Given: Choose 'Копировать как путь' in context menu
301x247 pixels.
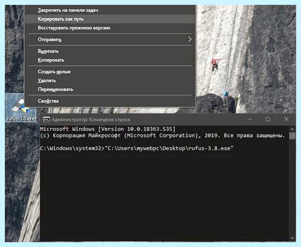Looking at the screenshot, I should pos(110,19).
